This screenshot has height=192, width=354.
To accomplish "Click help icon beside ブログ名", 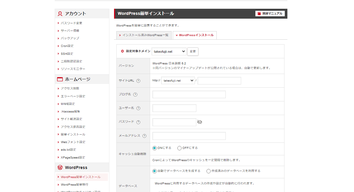I will [135, 94].
